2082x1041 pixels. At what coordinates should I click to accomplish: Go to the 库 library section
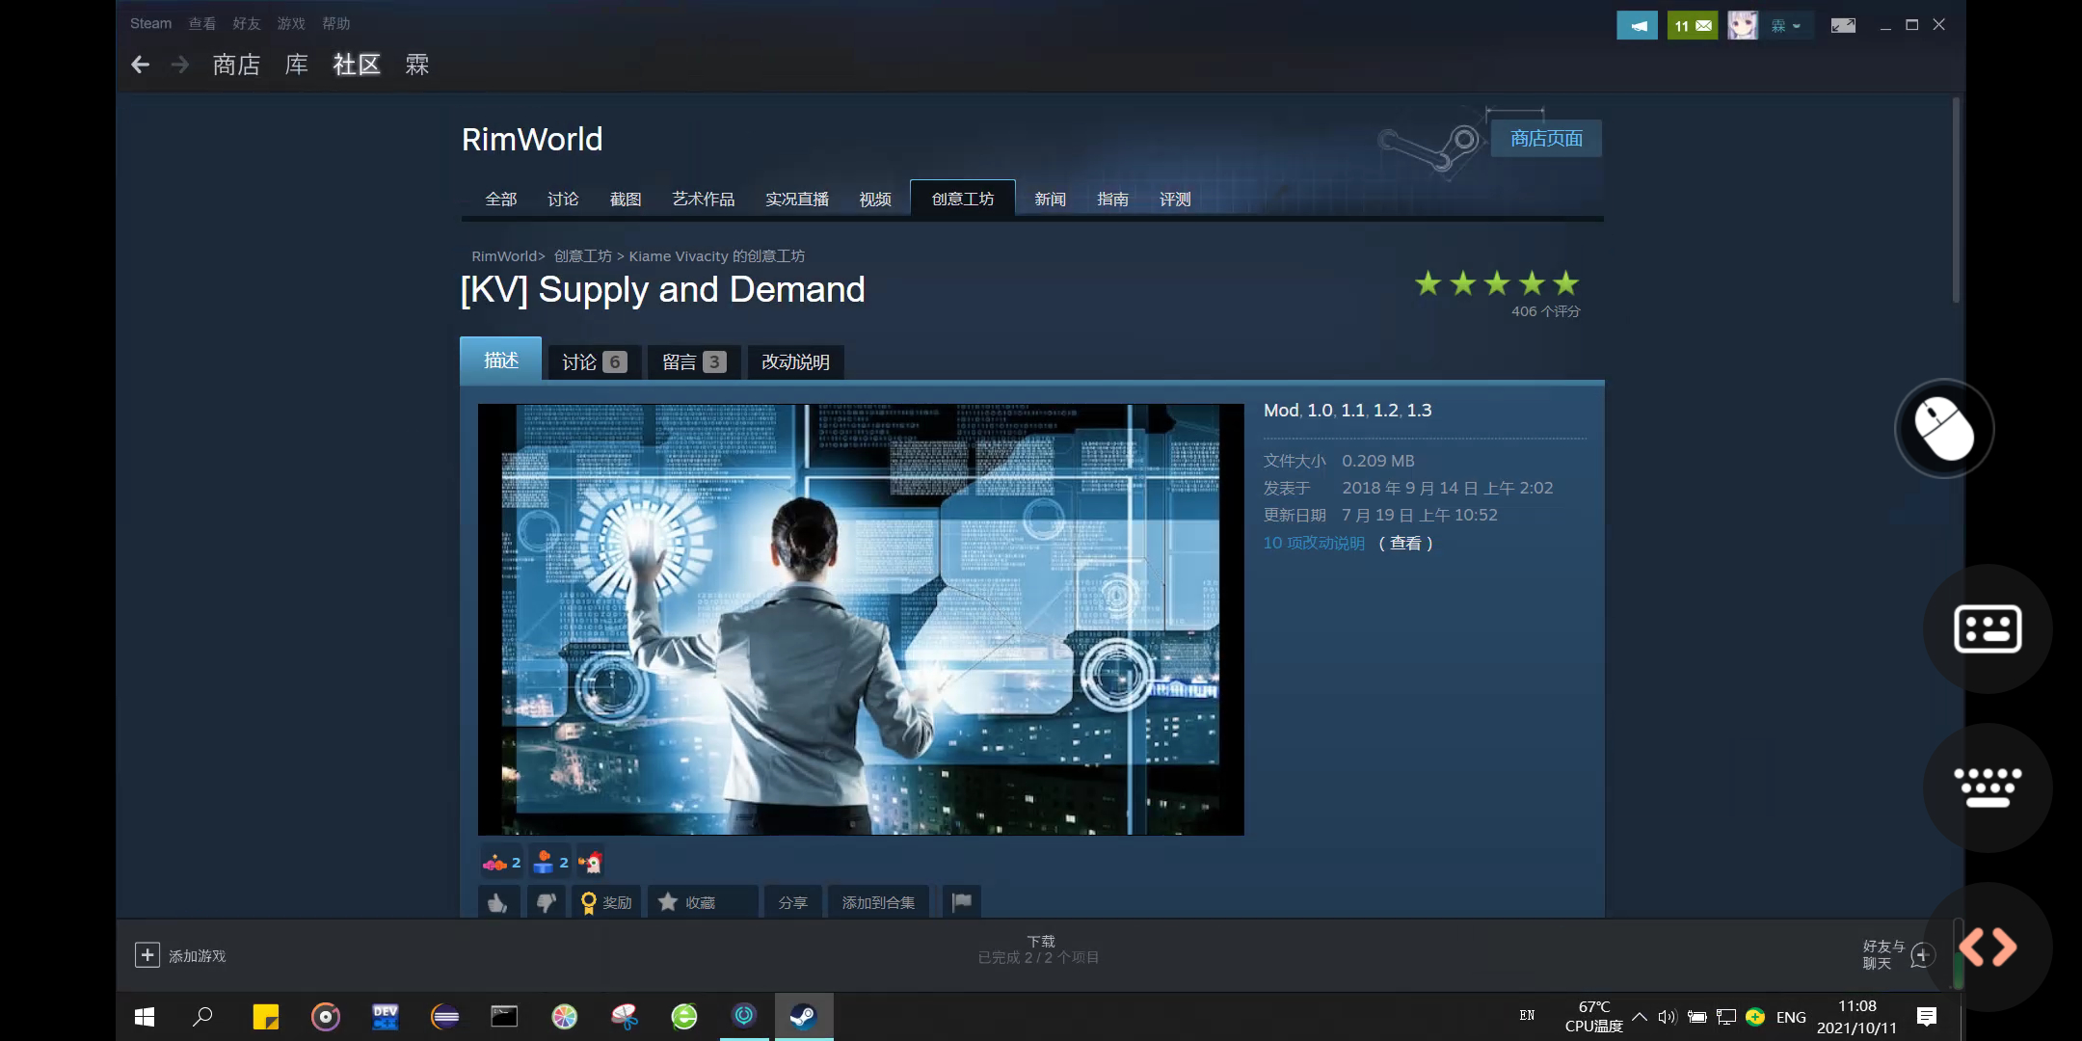[x=297, y=65]
